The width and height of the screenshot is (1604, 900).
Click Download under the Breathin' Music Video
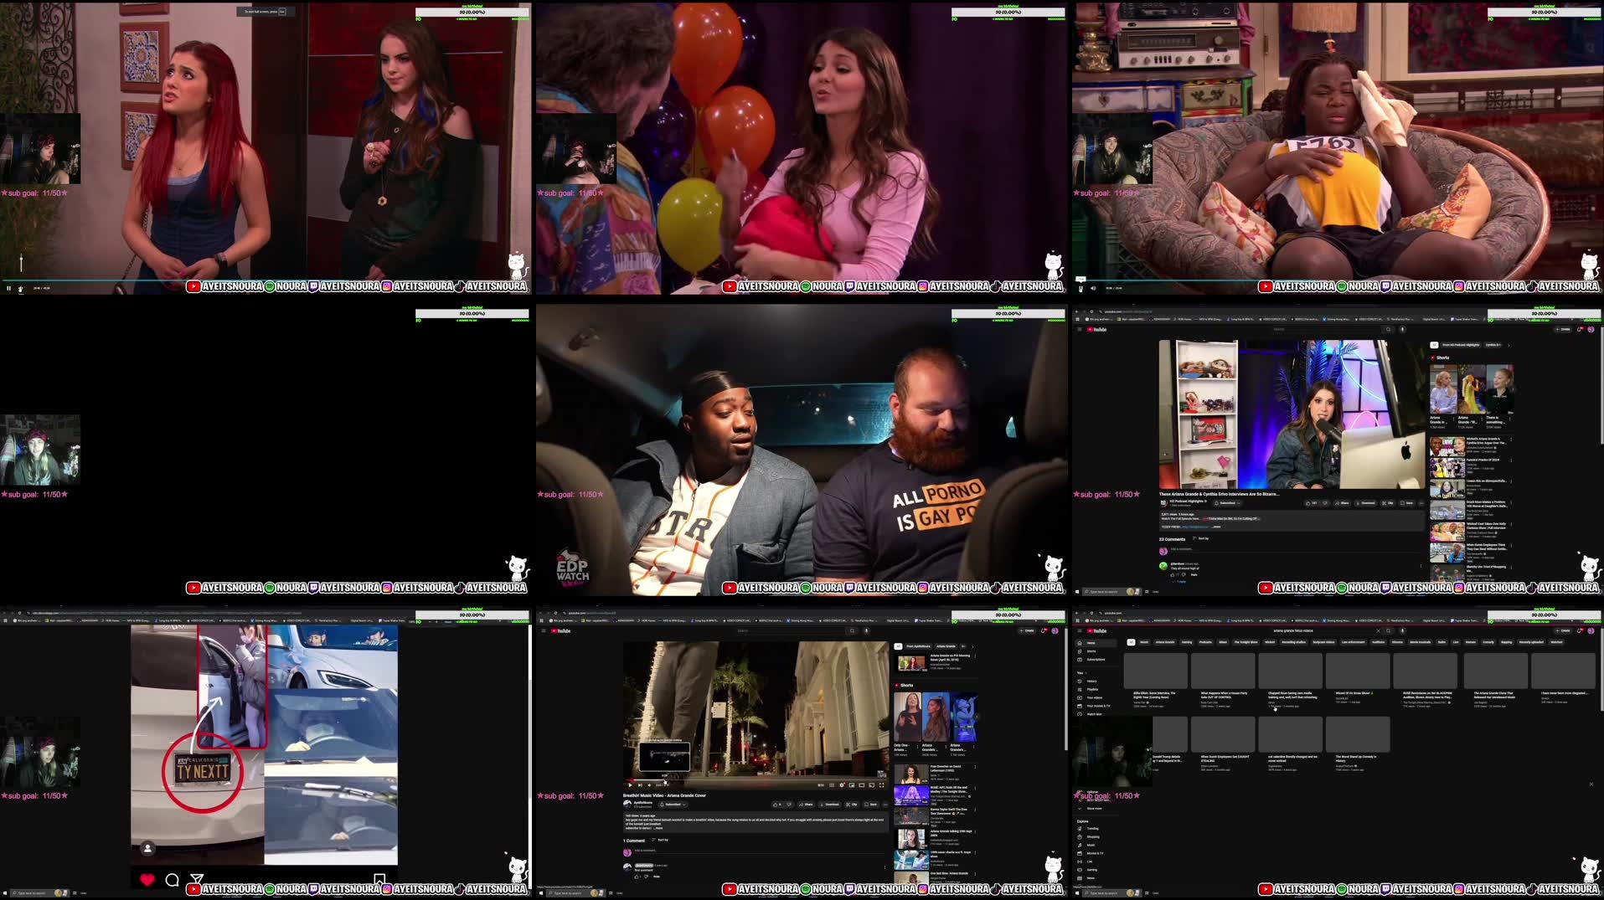tap(829, 805)
